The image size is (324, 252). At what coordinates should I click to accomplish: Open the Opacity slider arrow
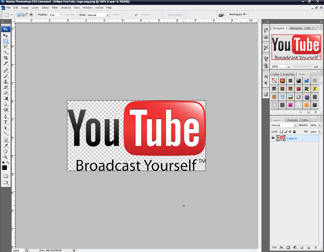(x=319, y=125)
